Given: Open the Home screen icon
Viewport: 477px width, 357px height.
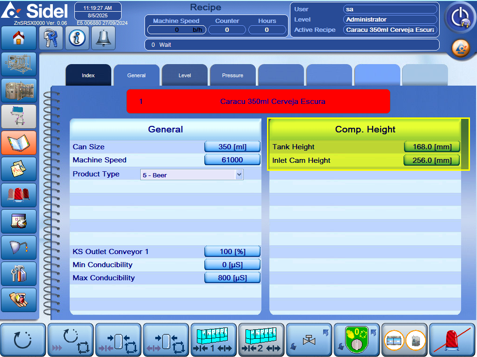Looking at the screenshot, I should (x=19, y=38).
